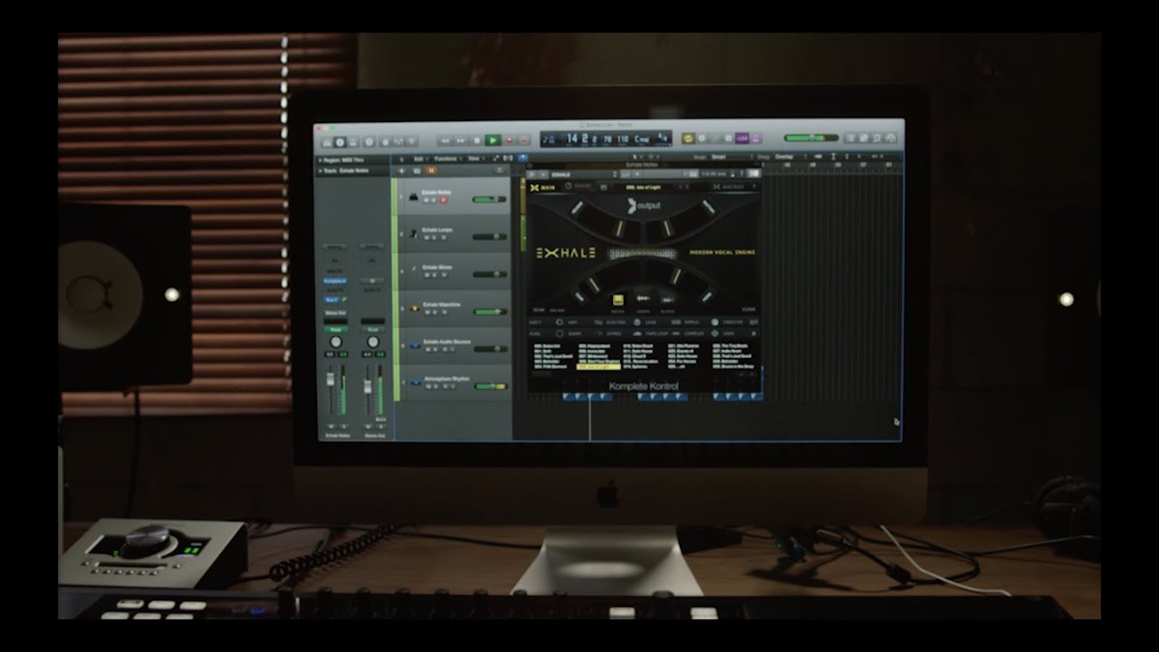Select the Exhale Slices track icon
The width and height of the screenshot is (1159, 652).
tap(413, 270)
